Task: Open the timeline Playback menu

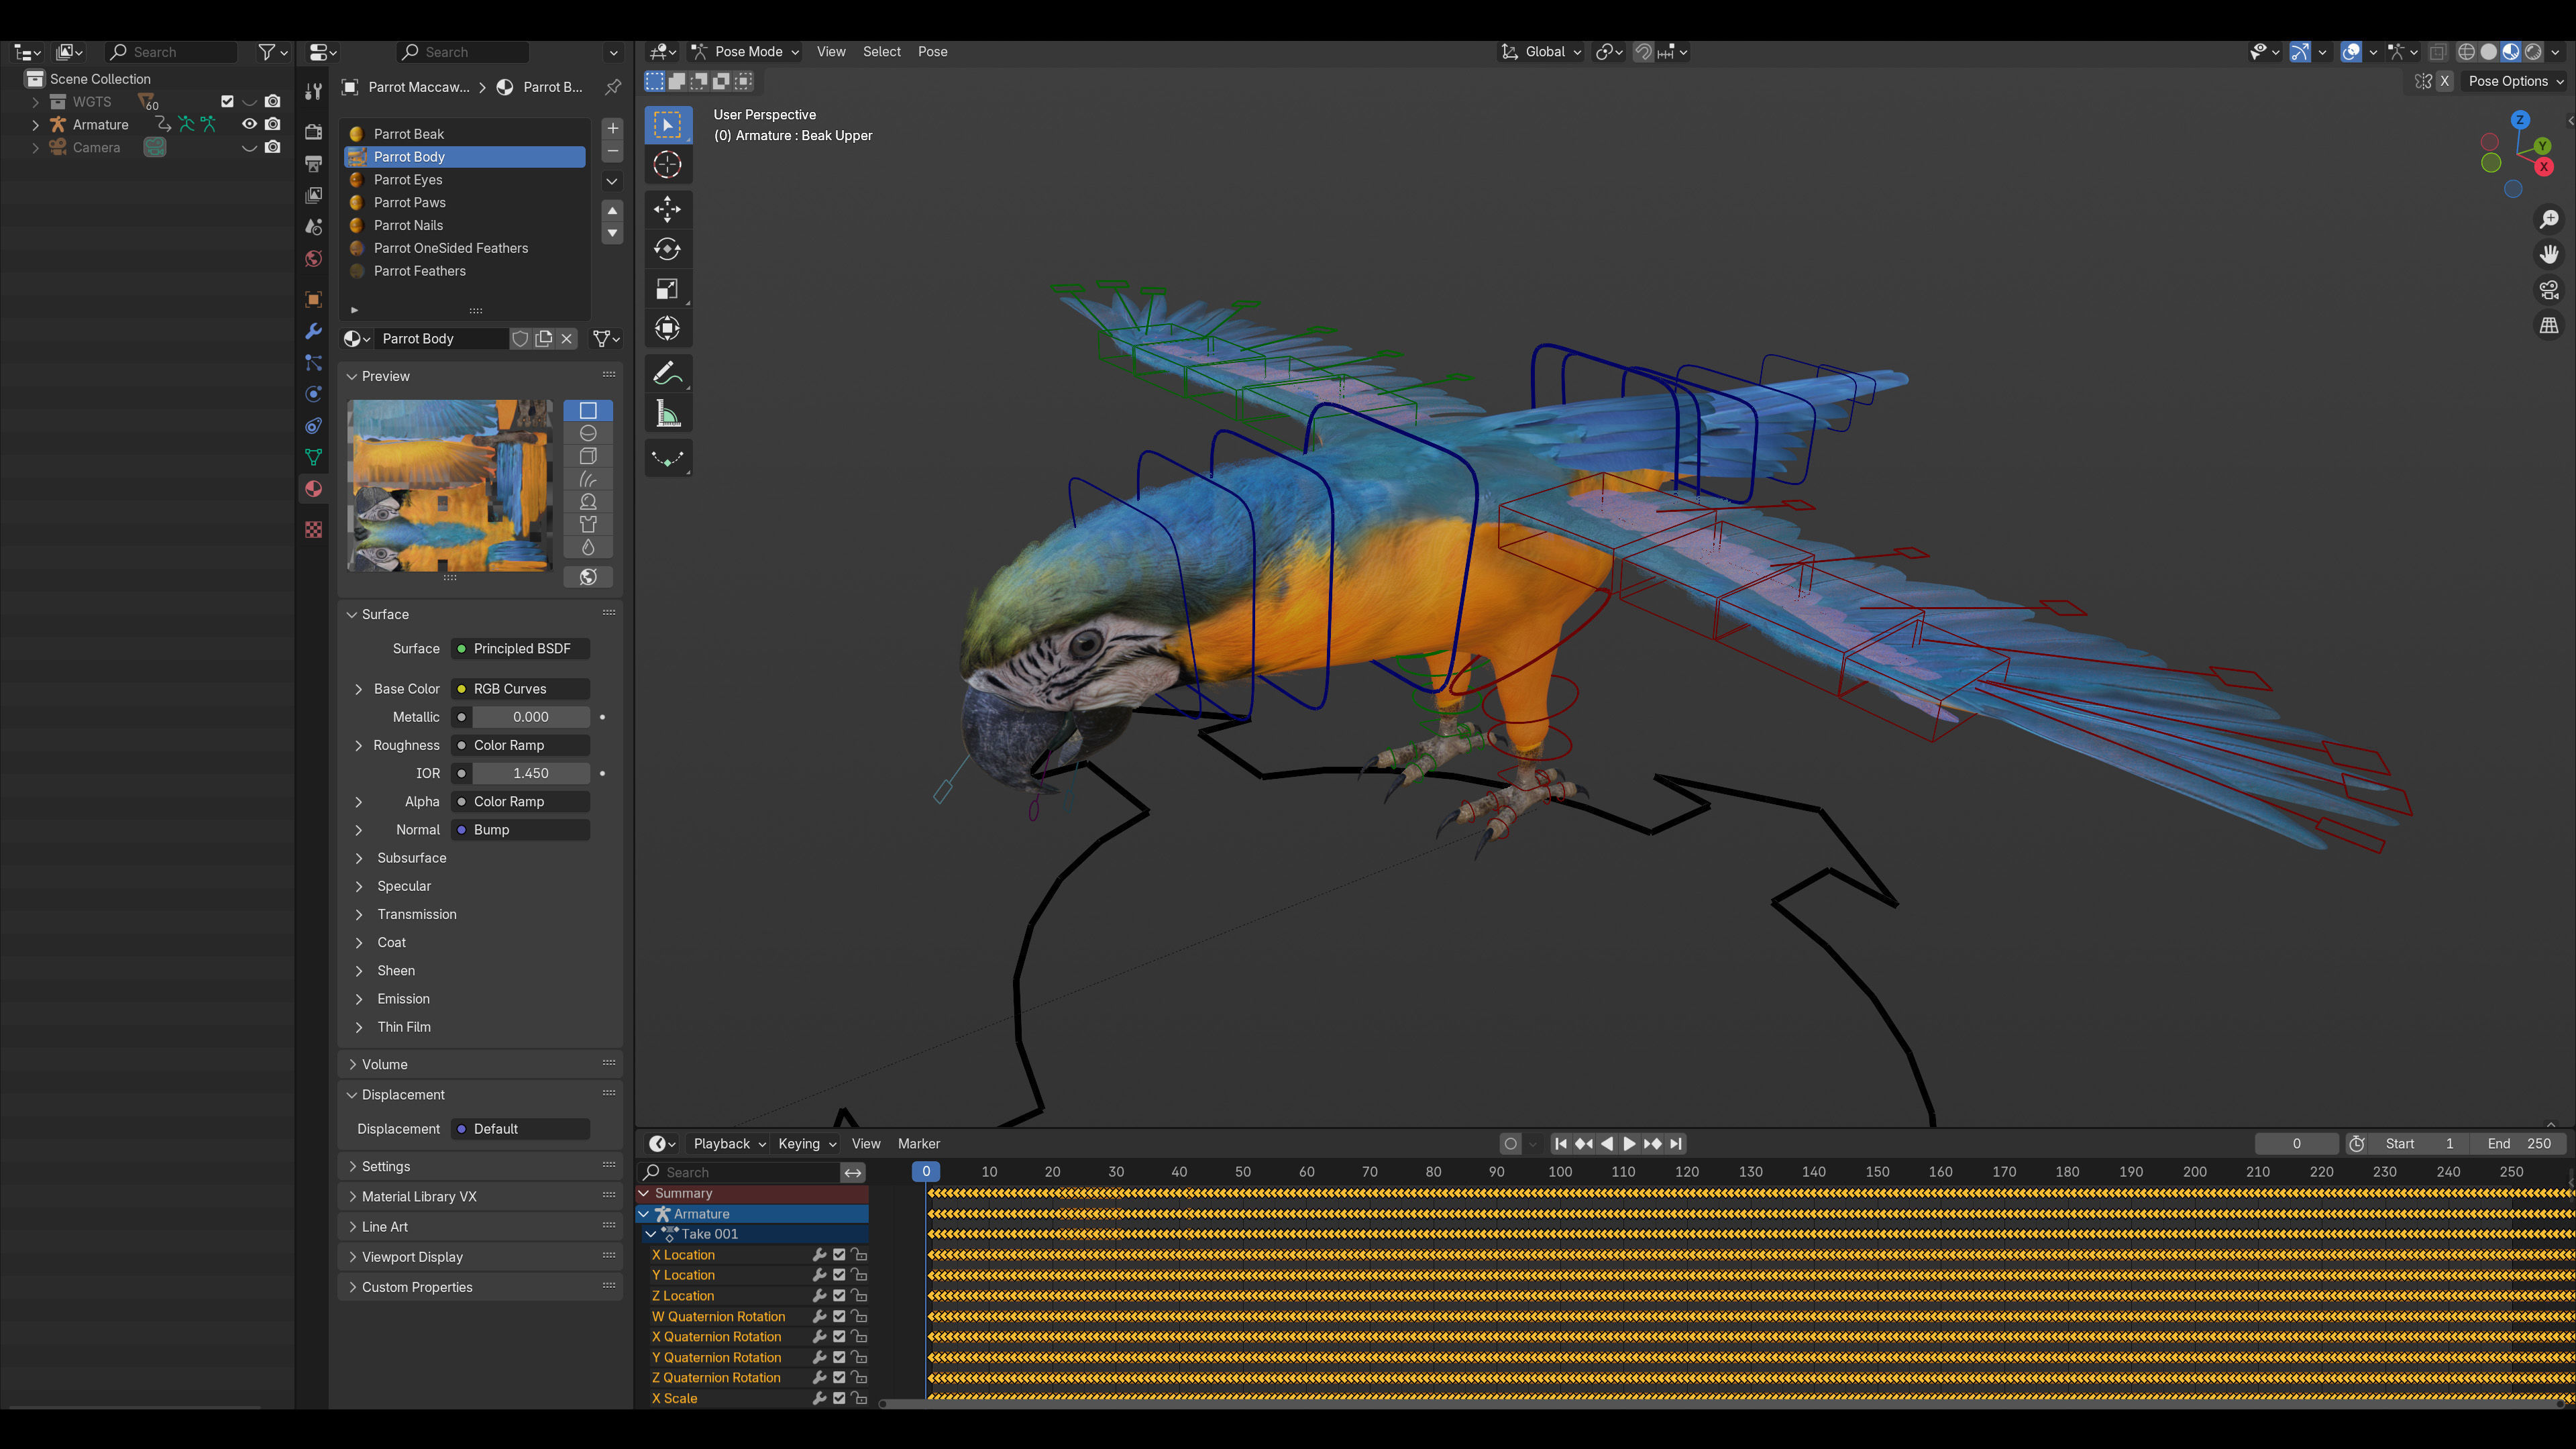Action: (x=730, y=1144)
